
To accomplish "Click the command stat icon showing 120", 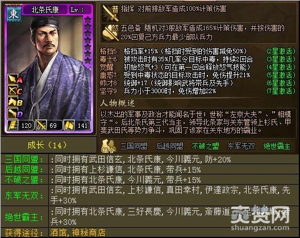I will point(13,126).
